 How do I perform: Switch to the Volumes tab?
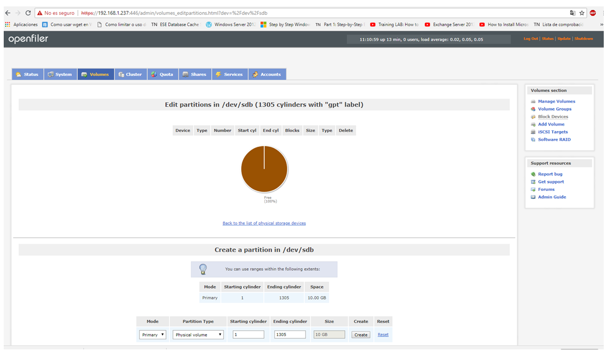[95, 74]
